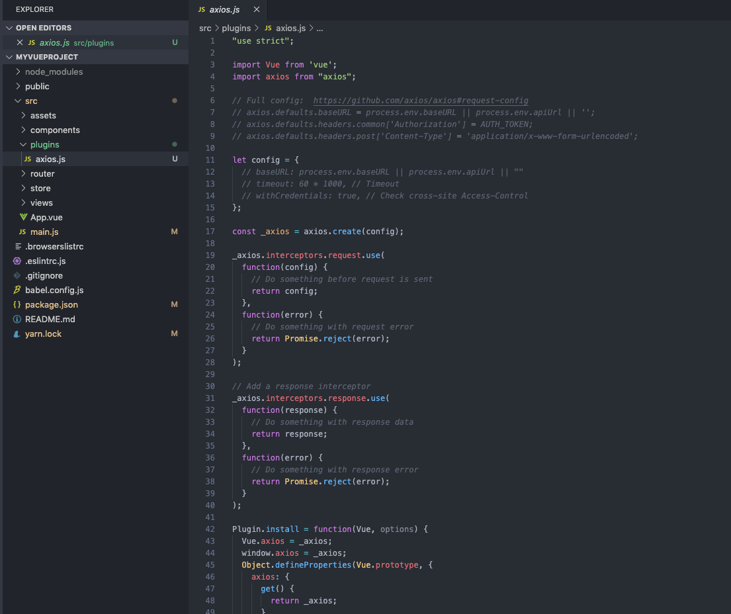731x614 pixels.
Task: Click line number 17 in the gutter
Action: point(210,231)
